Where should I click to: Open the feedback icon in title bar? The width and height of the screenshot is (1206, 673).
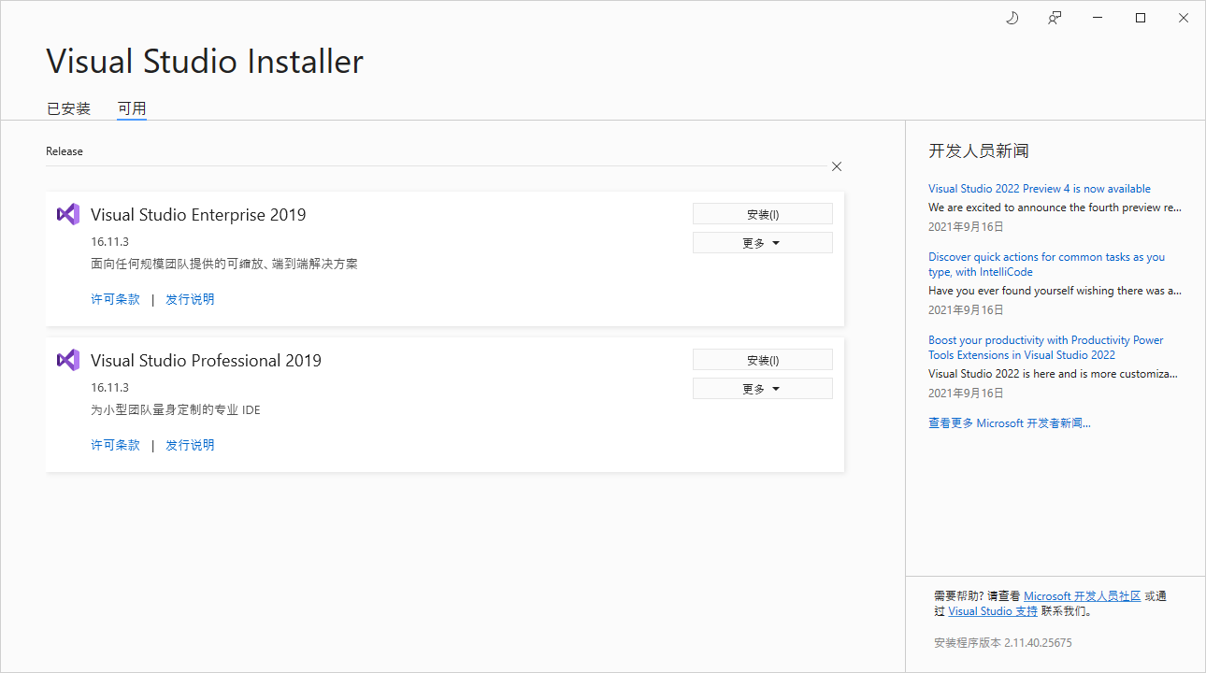pos(1055,18)
